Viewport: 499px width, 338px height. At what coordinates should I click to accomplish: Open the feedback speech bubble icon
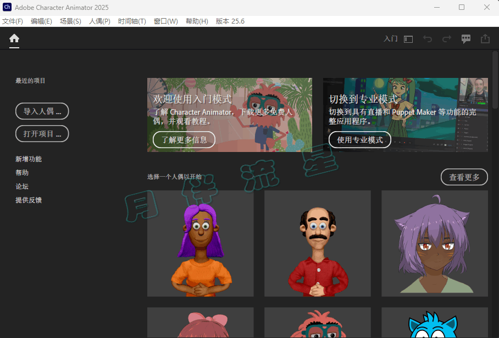(x=466, y=39)
